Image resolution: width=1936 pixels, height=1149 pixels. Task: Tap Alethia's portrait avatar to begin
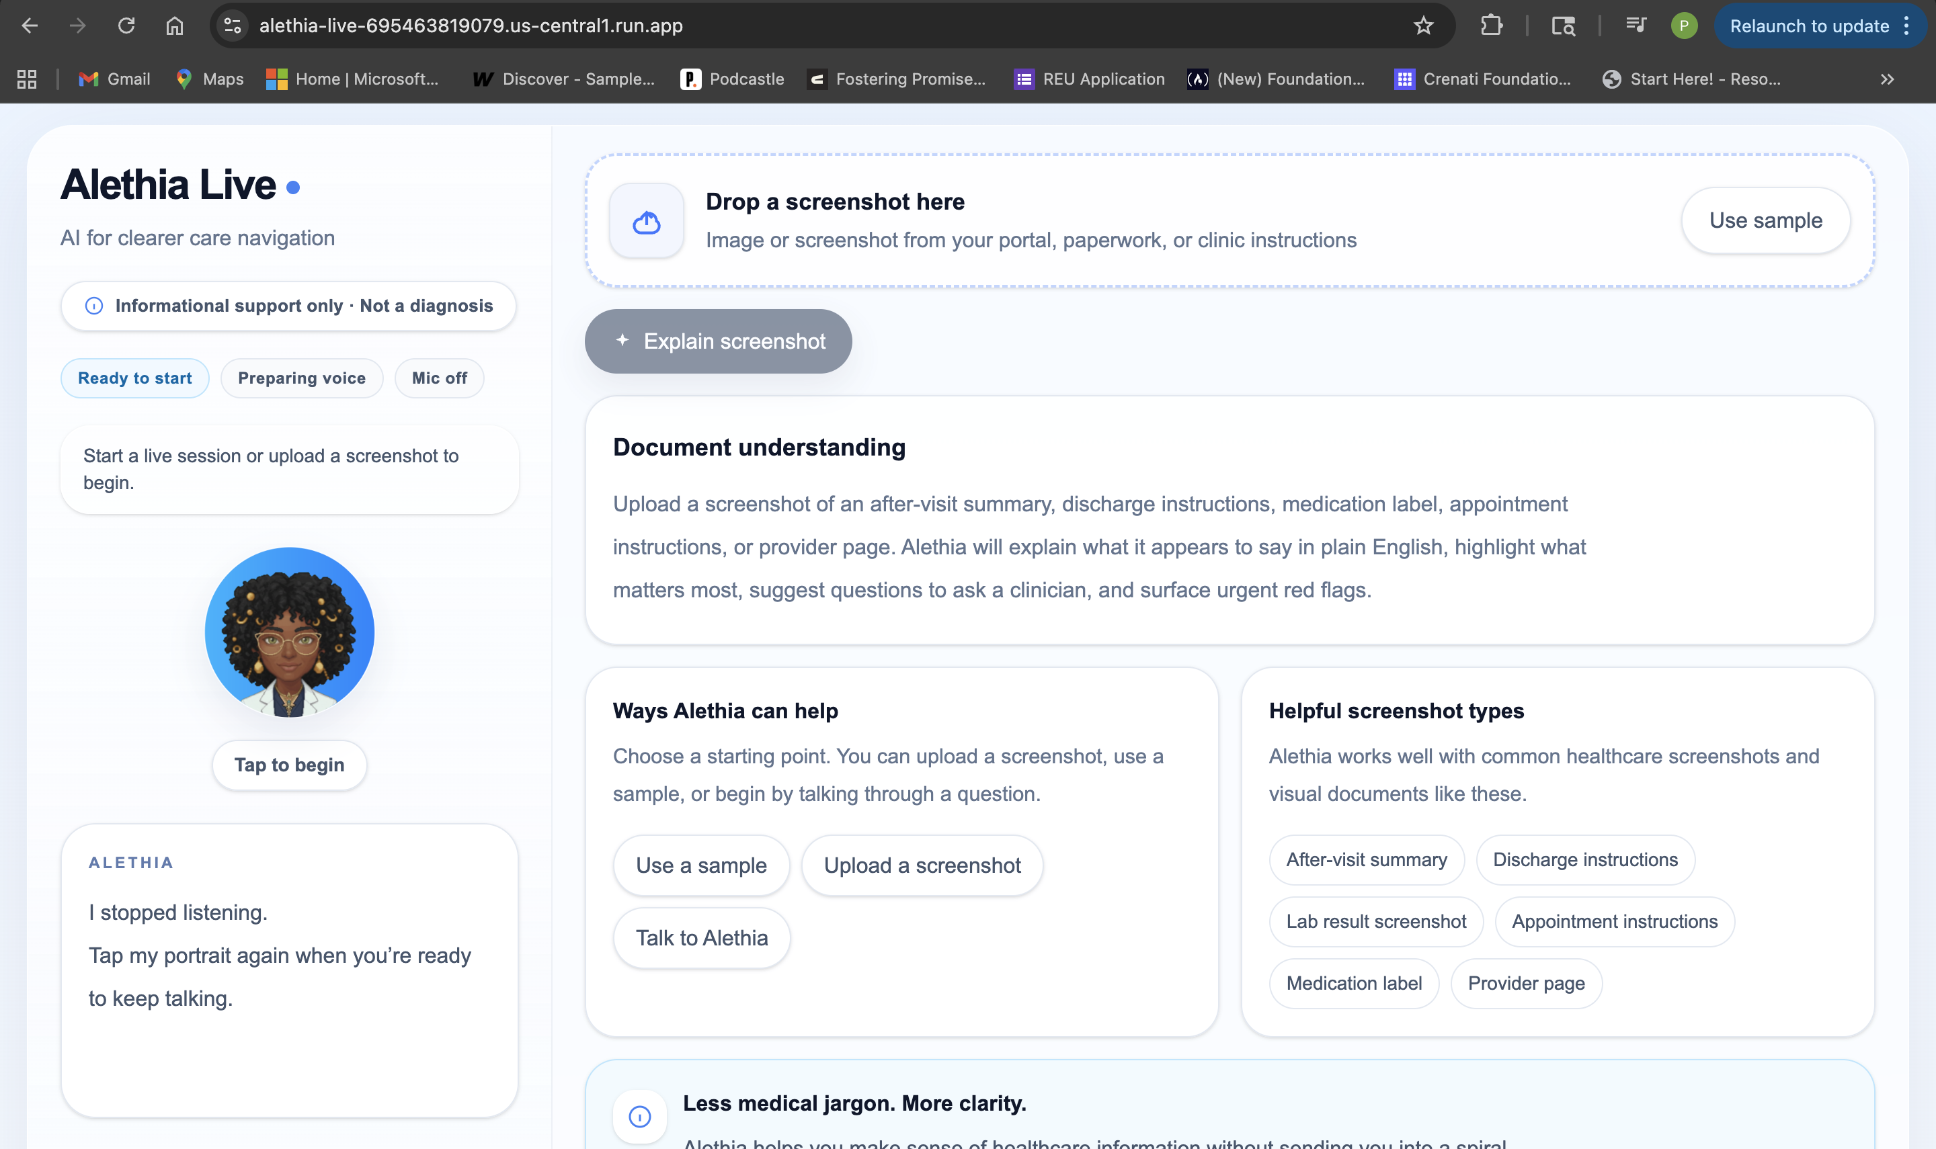[289, 632]
